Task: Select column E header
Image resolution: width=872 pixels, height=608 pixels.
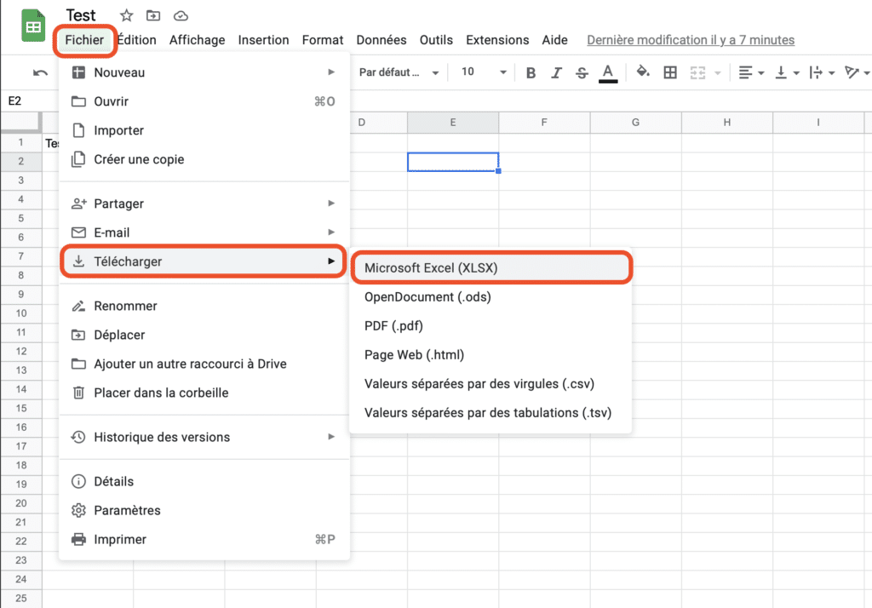Action: (x=453, y=123)
